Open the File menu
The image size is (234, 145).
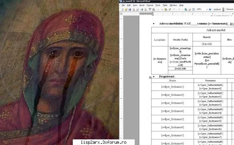pos(123,5)
